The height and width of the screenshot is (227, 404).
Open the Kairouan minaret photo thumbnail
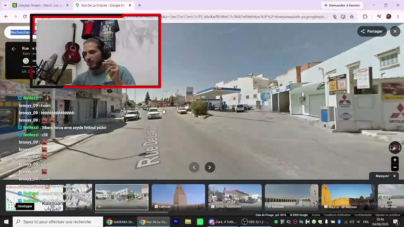[178, 197]
